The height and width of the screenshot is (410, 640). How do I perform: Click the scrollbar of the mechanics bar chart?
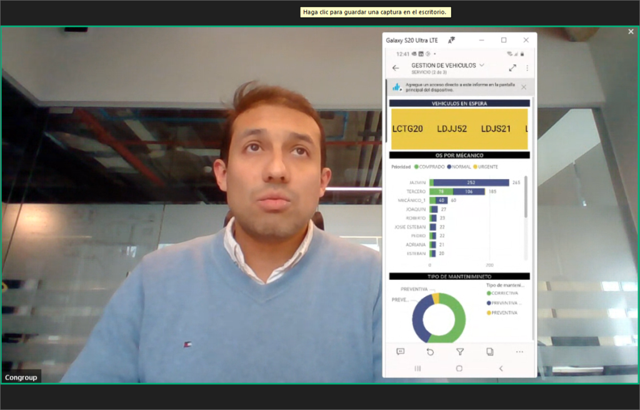tap(526, 197)
